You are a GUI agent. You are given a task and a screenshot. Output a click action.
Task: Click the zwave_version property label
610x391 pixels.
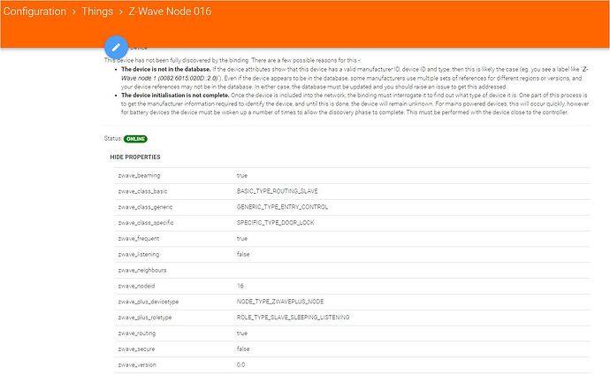[136, 364]
